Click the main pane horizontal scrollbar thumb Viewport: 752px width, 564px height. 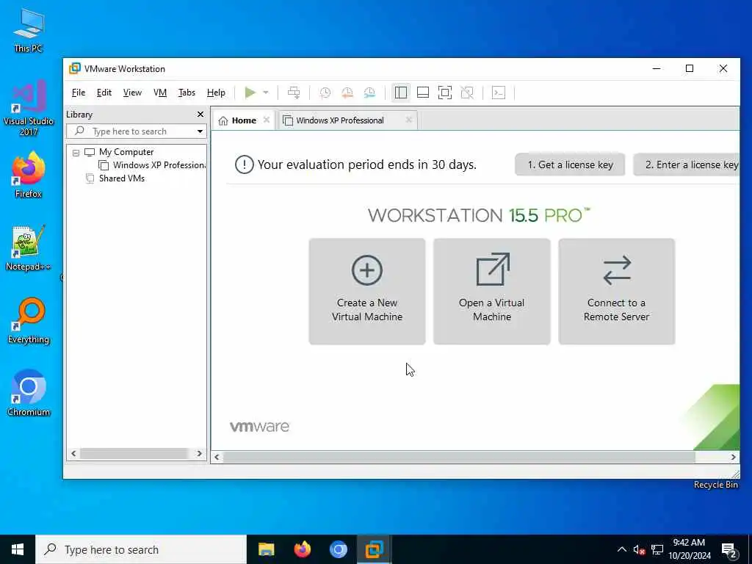[459, 457]
